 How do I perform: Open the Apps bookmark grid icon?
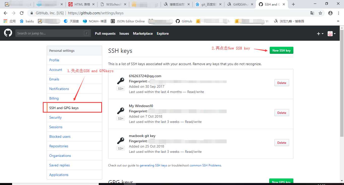coord(6,21)
